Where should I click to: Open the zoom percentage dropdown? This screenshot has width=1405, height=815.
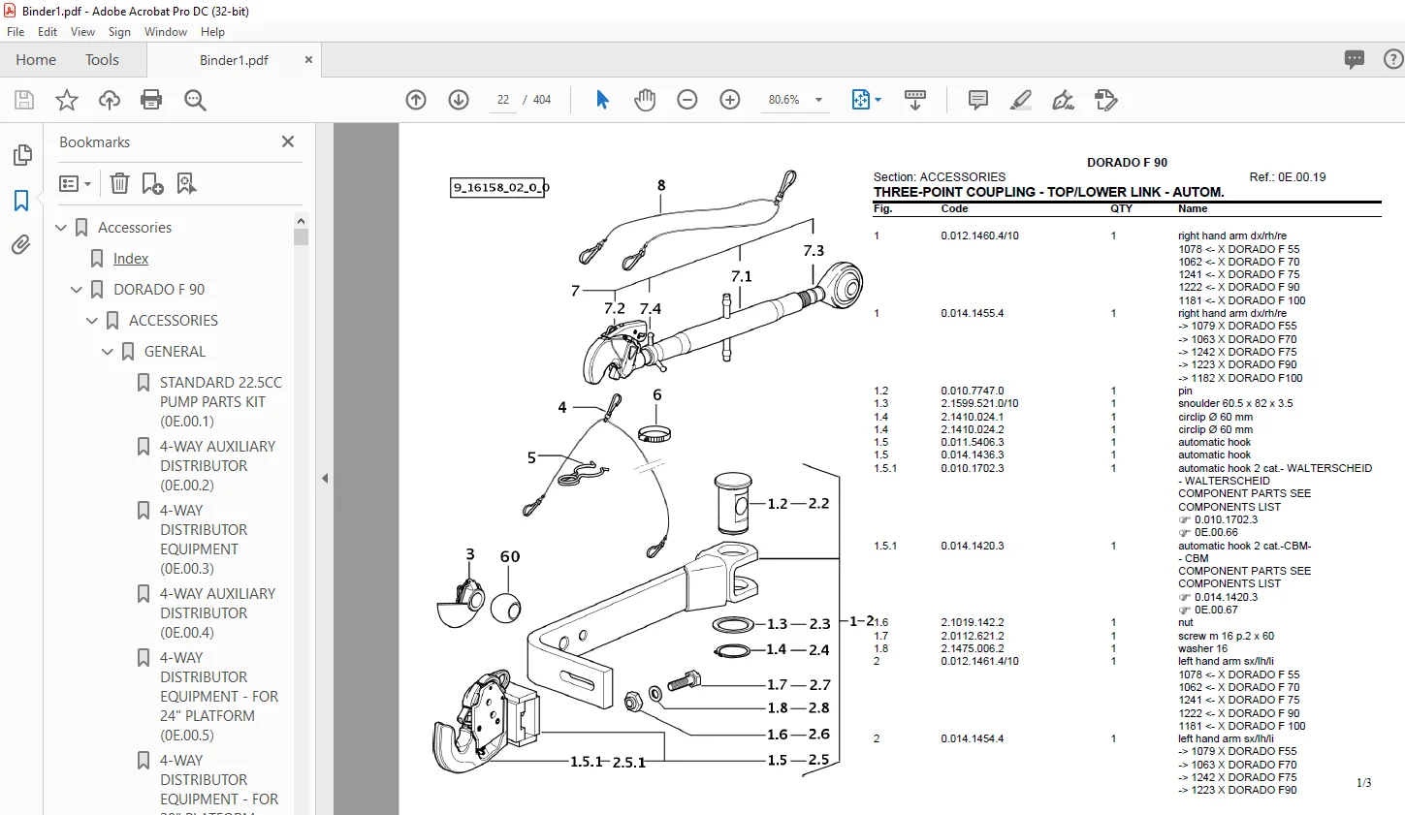819,100
